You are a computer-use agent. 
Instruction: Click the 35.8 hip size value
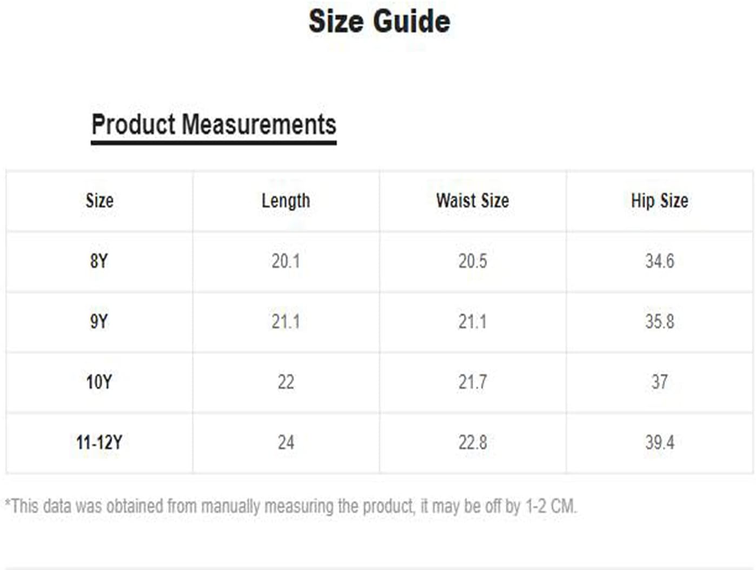point(660,322)
